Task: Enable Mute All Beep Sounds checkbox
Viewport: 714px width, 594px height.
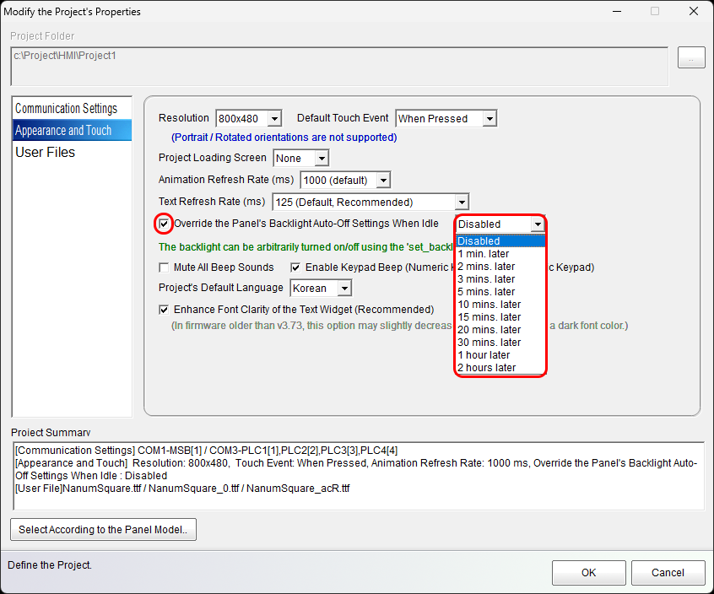Action: point(165,267)
